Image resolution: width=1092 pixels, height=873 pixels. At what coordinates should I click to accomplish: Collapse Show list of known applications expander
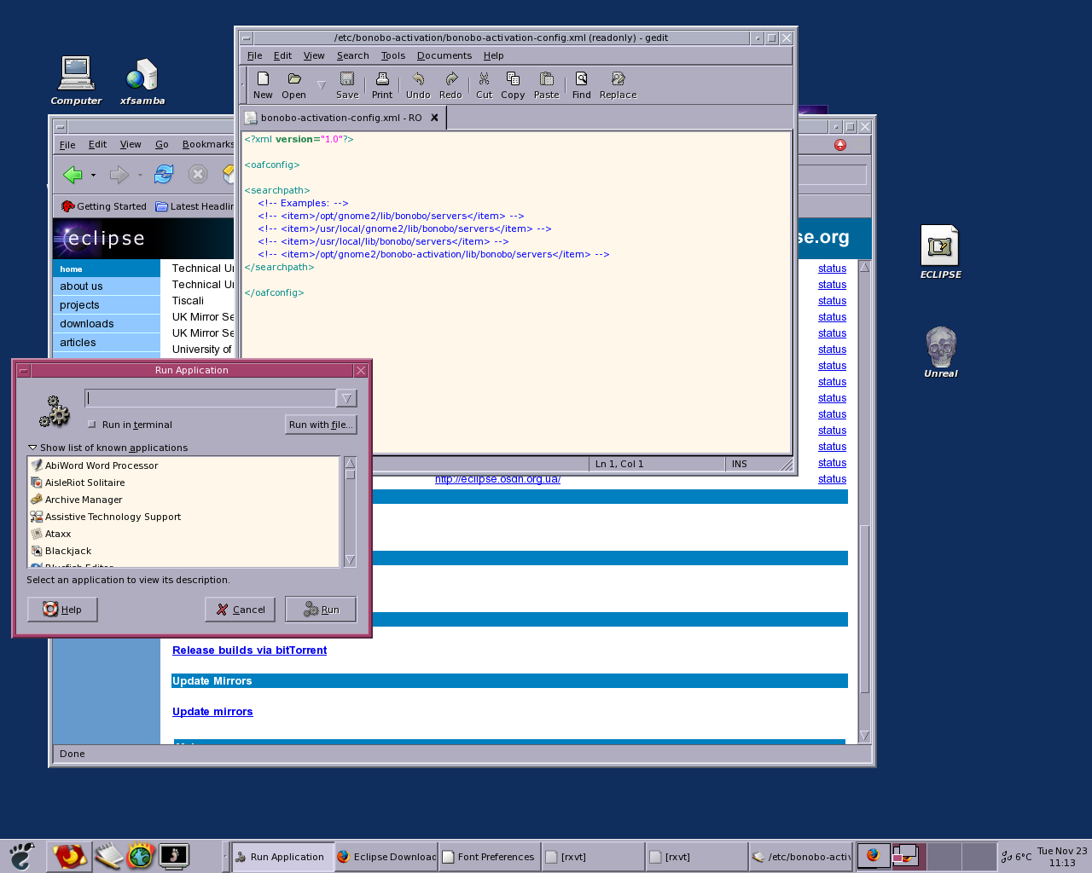tap(32, 448)
